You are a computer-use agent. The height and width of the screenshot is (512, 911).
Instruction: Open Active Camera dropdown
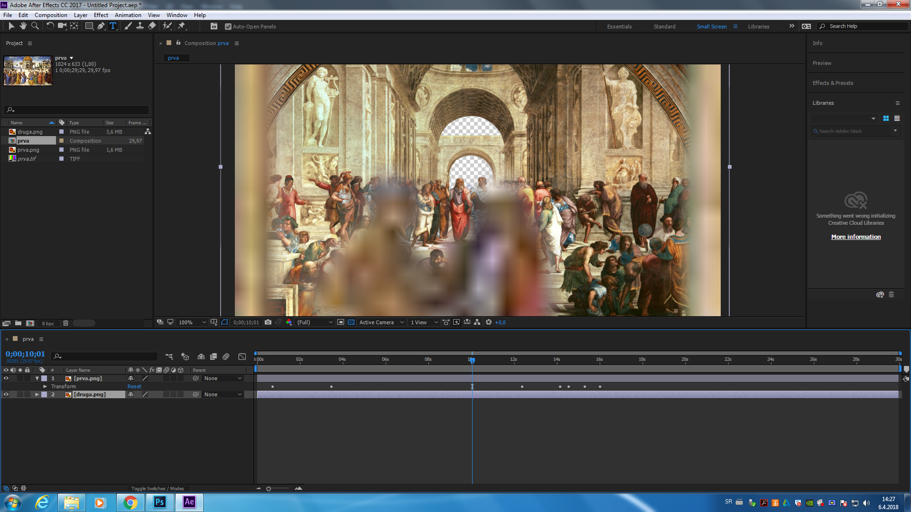click(381, 322)
